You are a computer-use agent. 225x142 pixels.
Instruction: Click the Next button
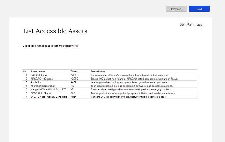(199, 9)
